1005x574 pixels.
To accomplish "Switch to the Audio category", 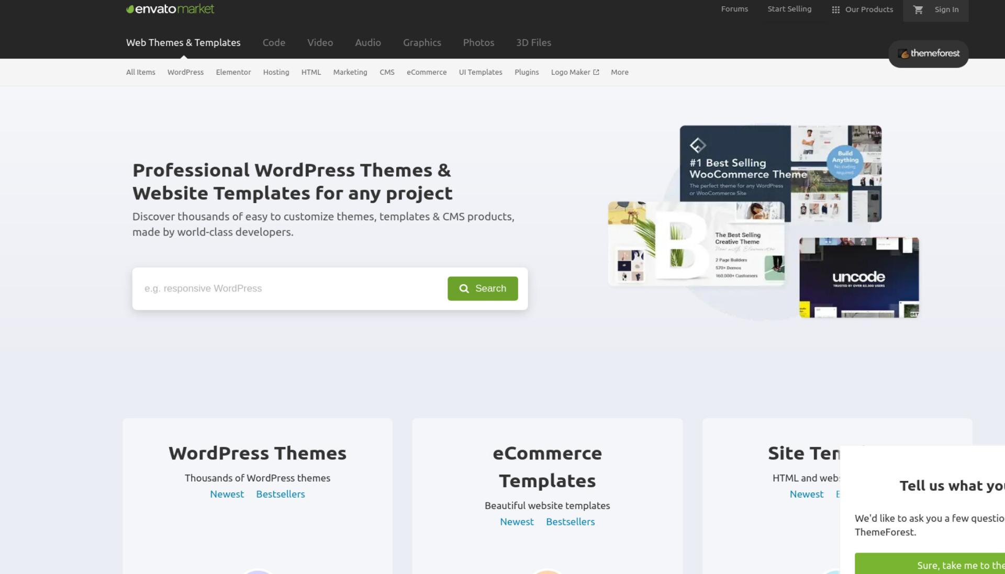I will click(368, 42).
